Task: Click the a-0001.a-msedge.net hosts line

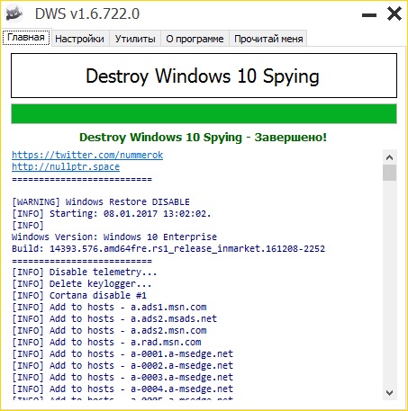Action: (x=122, y=353)
